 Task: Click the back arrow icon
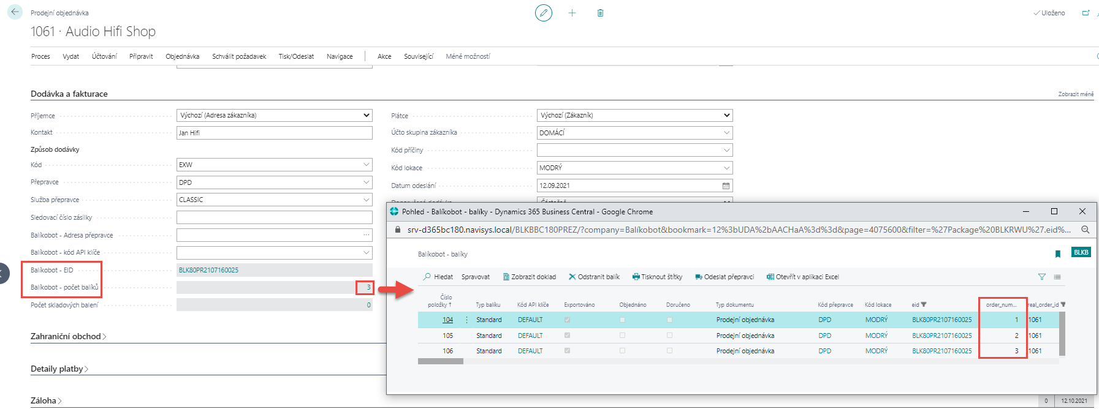(x=15, y=12)
